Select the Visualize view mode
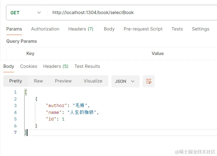The width and height of the screenshot is (217, 156). point(93,81)
